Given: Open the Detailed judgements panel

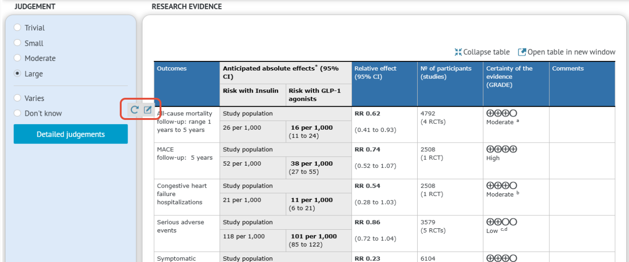Looking at the screenshot, I should [71, 134].
